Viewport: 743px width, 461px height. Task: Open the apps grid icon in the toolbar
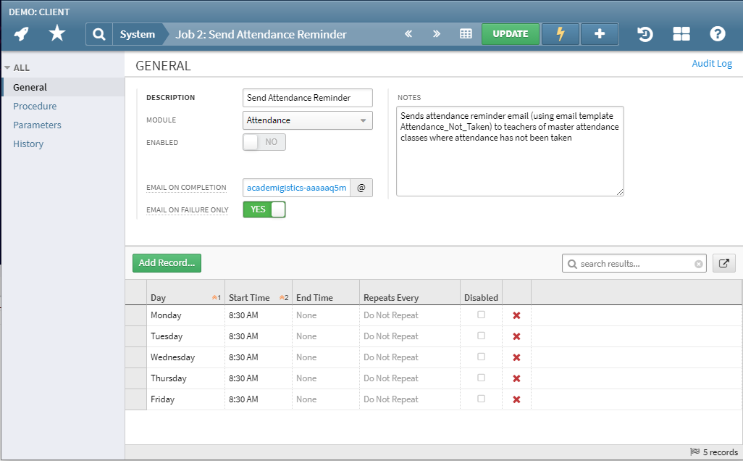tap(681, 33)
